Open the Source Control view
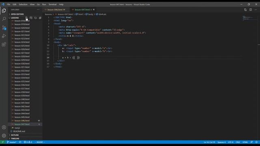The image size is (260, 146). pos(4,28)
